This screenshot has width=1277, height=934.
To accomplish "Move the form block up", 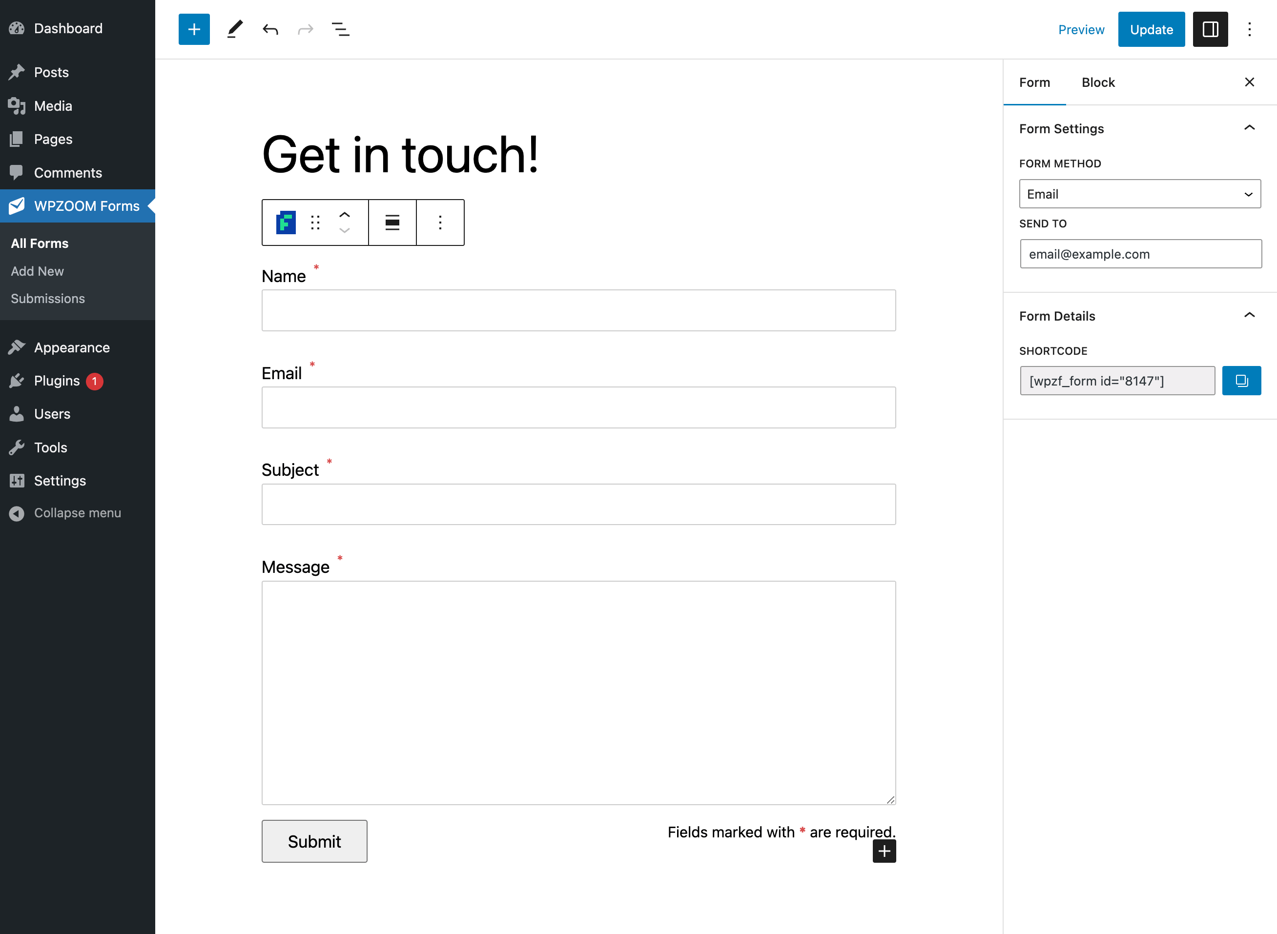I will pos(345,215).
